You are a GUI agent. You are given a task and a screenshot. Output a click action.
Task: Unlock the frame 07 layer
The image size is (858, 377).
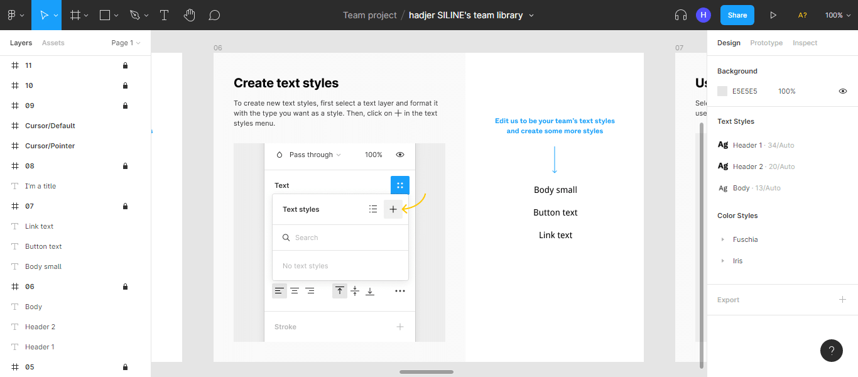[125, 206]
